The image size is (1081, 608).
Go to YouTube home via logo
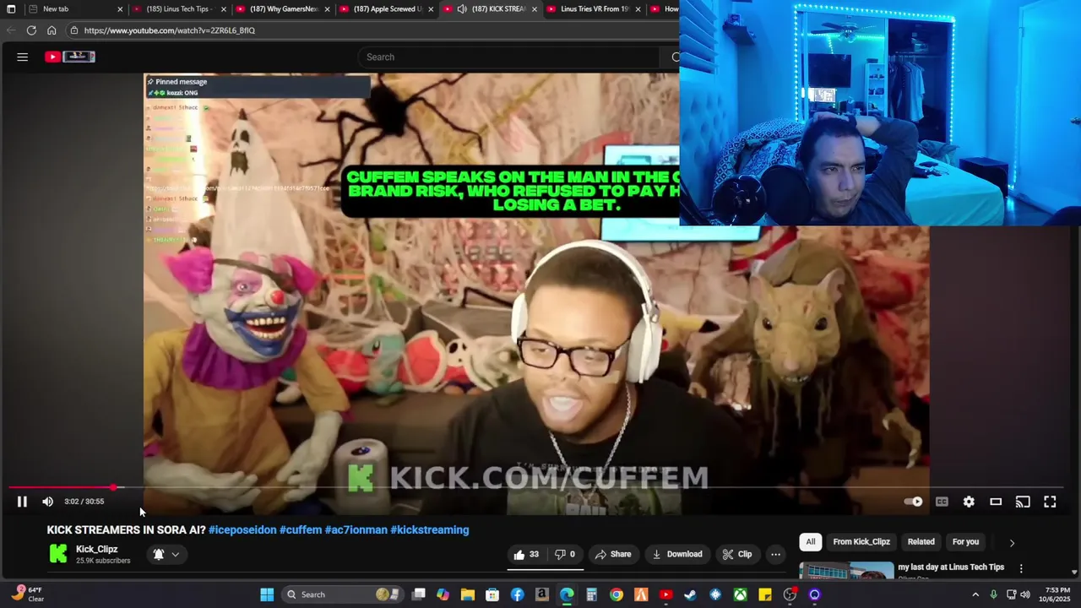pyautogui.click(x=70, y=57)
